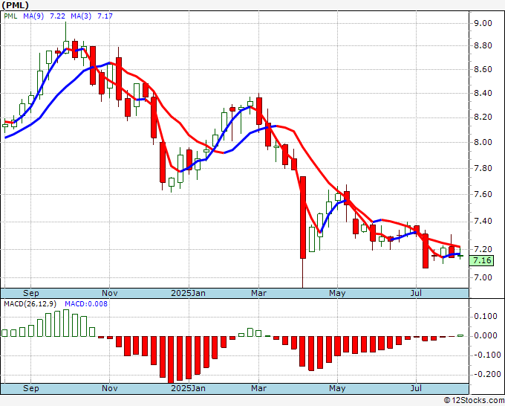This screenshot has width=505, height=406.
Task: Click the 7.20 price axis label
Action: pos(483,249)
